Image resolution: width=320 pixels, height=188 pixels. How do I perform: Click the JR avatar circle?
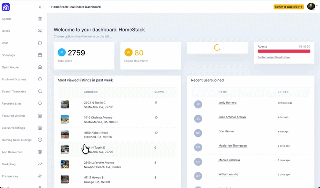[x=198, y=104]
